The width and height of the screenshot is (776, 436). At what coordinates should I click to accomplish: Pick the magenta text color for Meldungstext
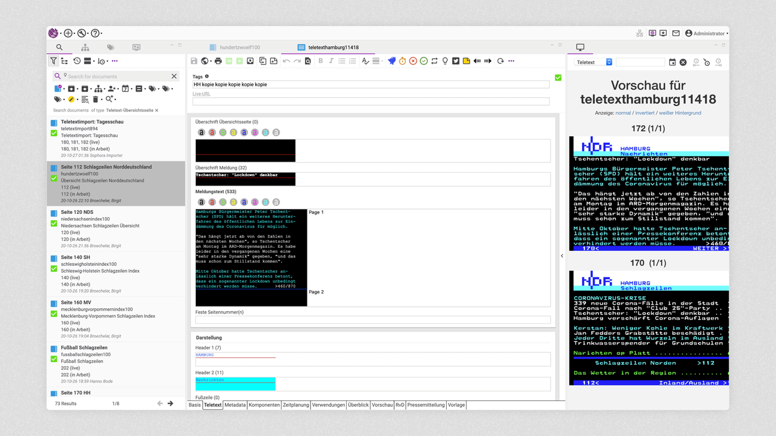click(254, 202)
